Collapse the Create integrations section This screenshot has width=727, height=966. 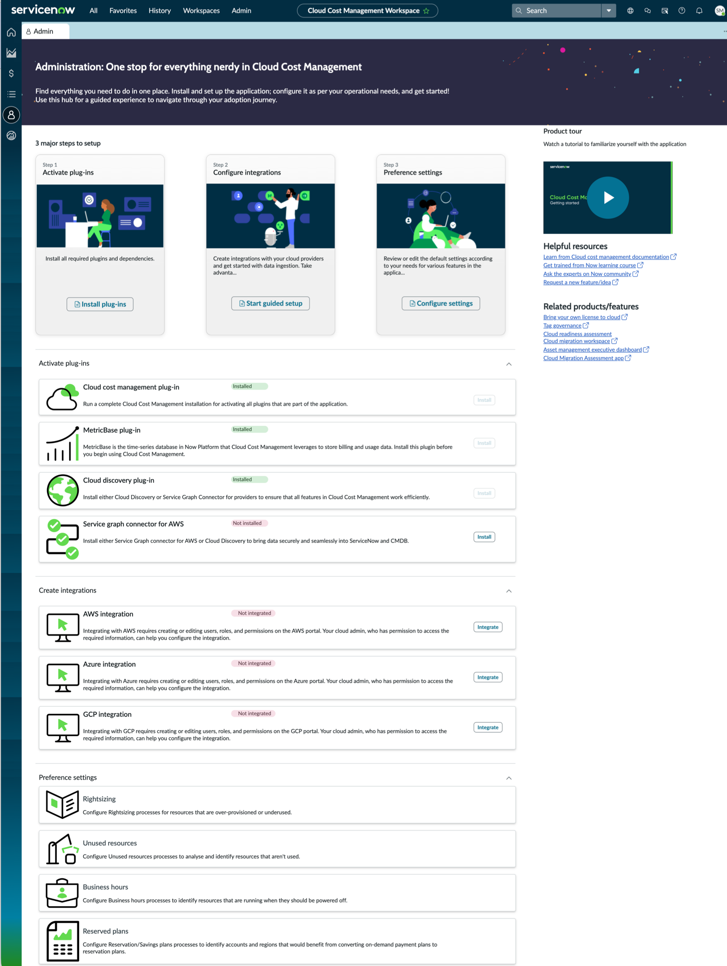(508, 591)
